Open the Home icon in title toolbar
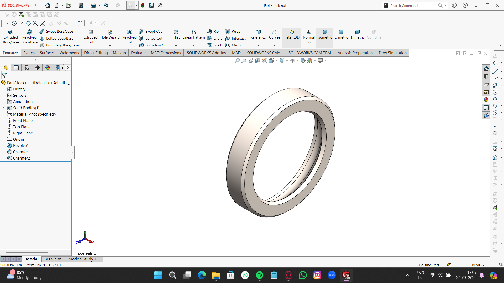 [48, 5]
